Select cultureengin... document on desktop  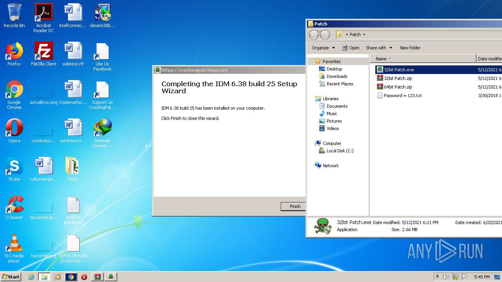tap(44, 169)
